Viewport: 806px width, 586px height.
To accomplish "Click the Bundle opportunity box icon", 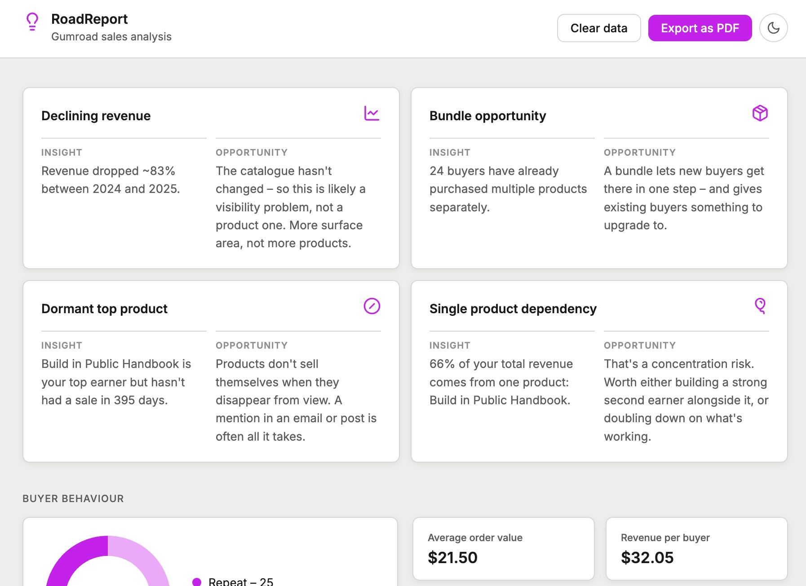I will click(x=760, y=113).
